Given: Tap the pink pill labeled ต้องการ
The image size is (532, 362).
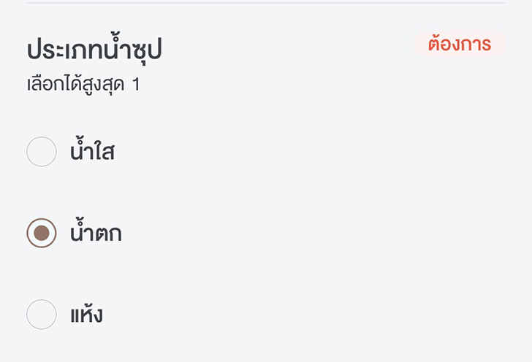Looking at the screenshot, I should pos(460,45).
